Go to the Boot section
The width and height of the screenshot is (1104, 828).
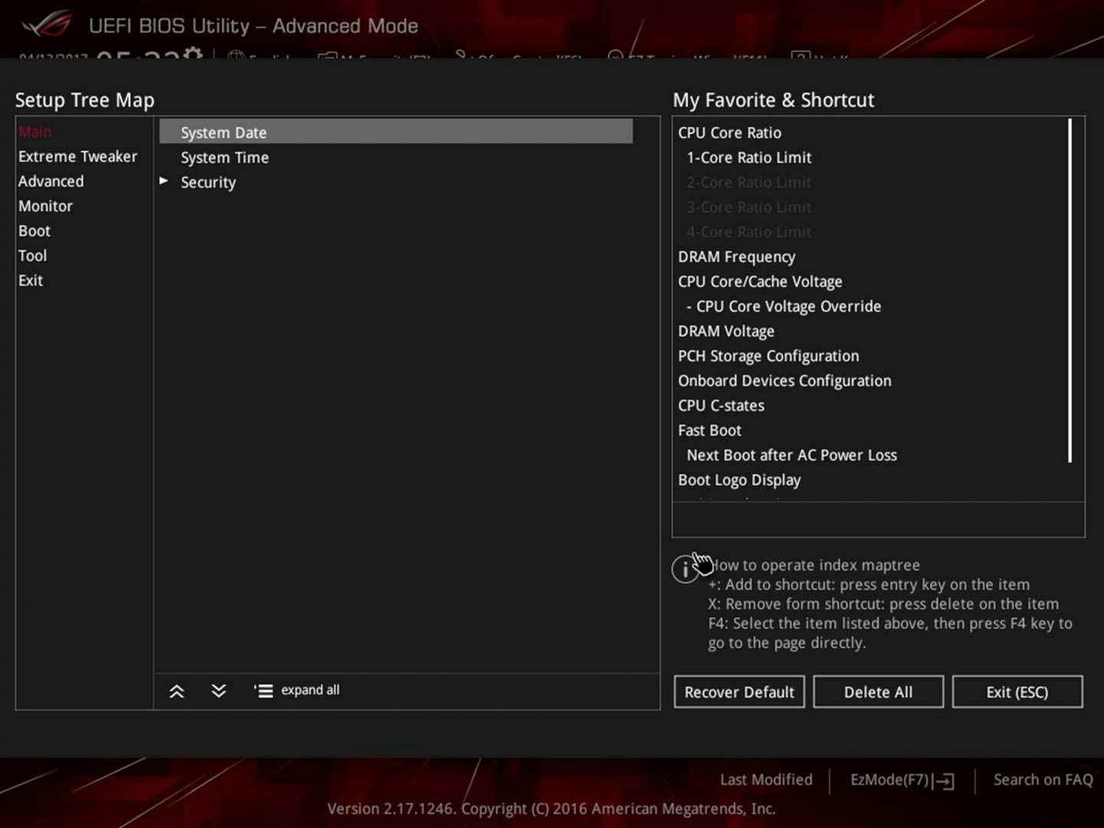(34, 231)
